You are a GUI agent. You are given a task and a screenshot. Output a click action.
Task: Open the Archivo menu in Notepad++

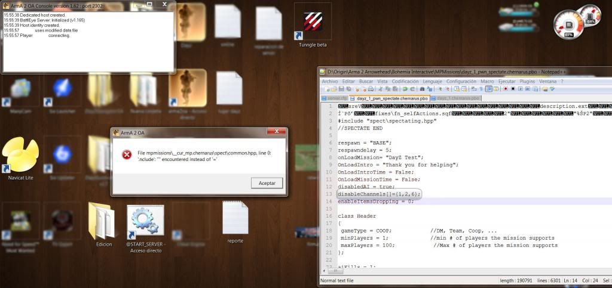click(x=330, y=81)
